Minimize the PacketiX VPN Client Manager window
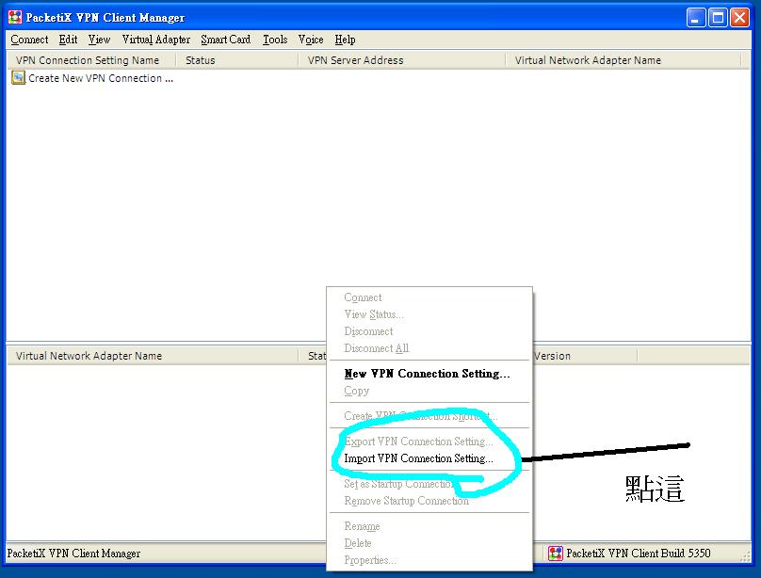Screen dimensions: 761x578 click(696, 18)
